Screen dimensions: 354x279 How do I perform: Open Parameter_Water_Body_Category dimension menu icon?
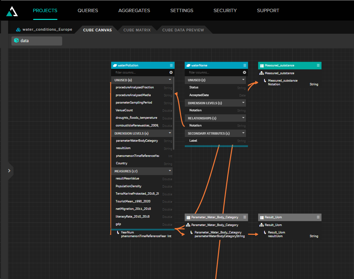(245, 217)
